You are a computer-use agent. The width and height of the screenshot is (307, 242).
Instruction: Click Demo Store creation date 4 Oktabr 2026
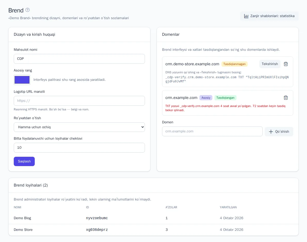[232, 230]
